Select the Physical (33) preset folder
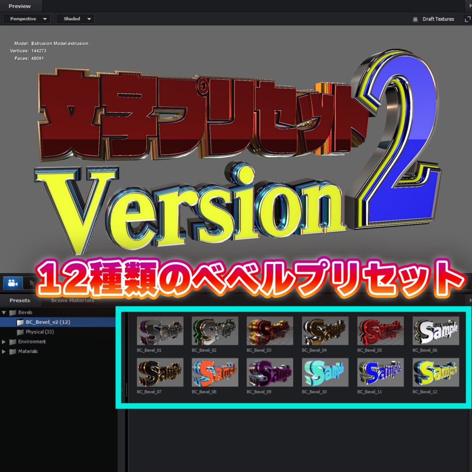The image size is (472, 472). click(x=40, y=331)
